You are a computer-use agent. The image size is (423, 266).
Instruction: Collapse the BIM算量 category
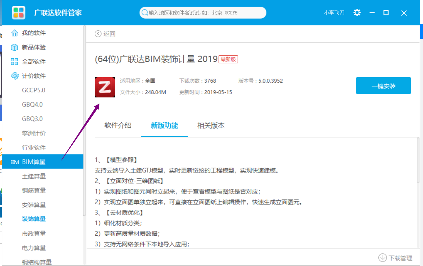[43, 162]
